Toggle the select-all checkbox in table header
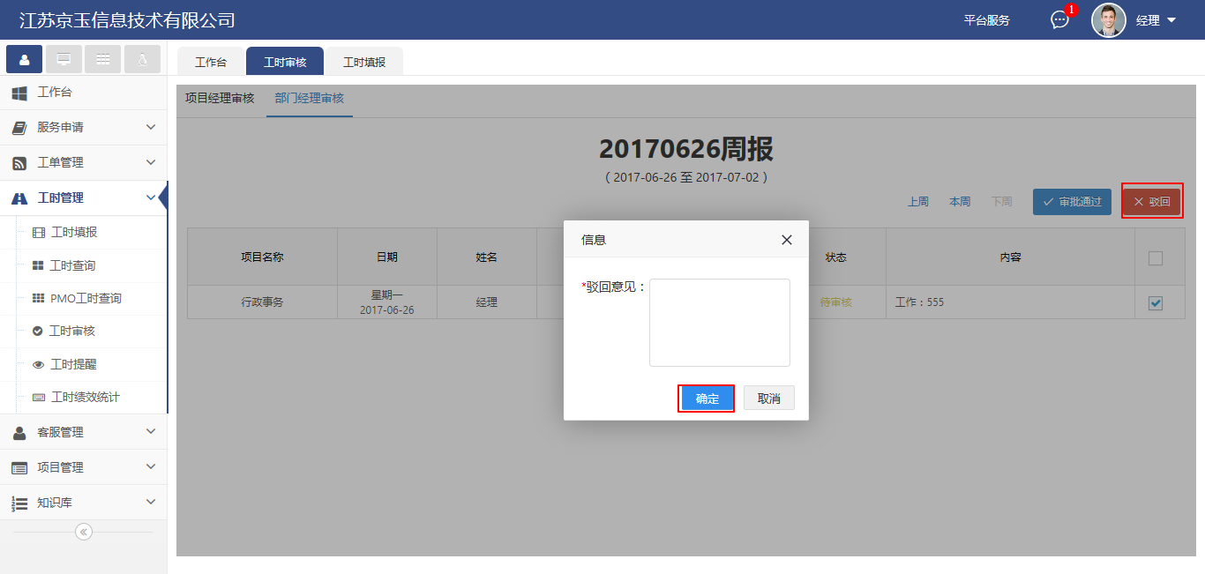 tap(1156, 258)
